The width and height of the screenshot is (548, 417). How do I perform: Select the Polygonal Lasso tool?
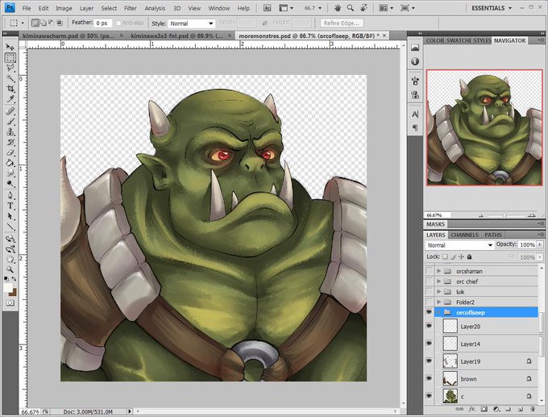[x=10, y=69]
